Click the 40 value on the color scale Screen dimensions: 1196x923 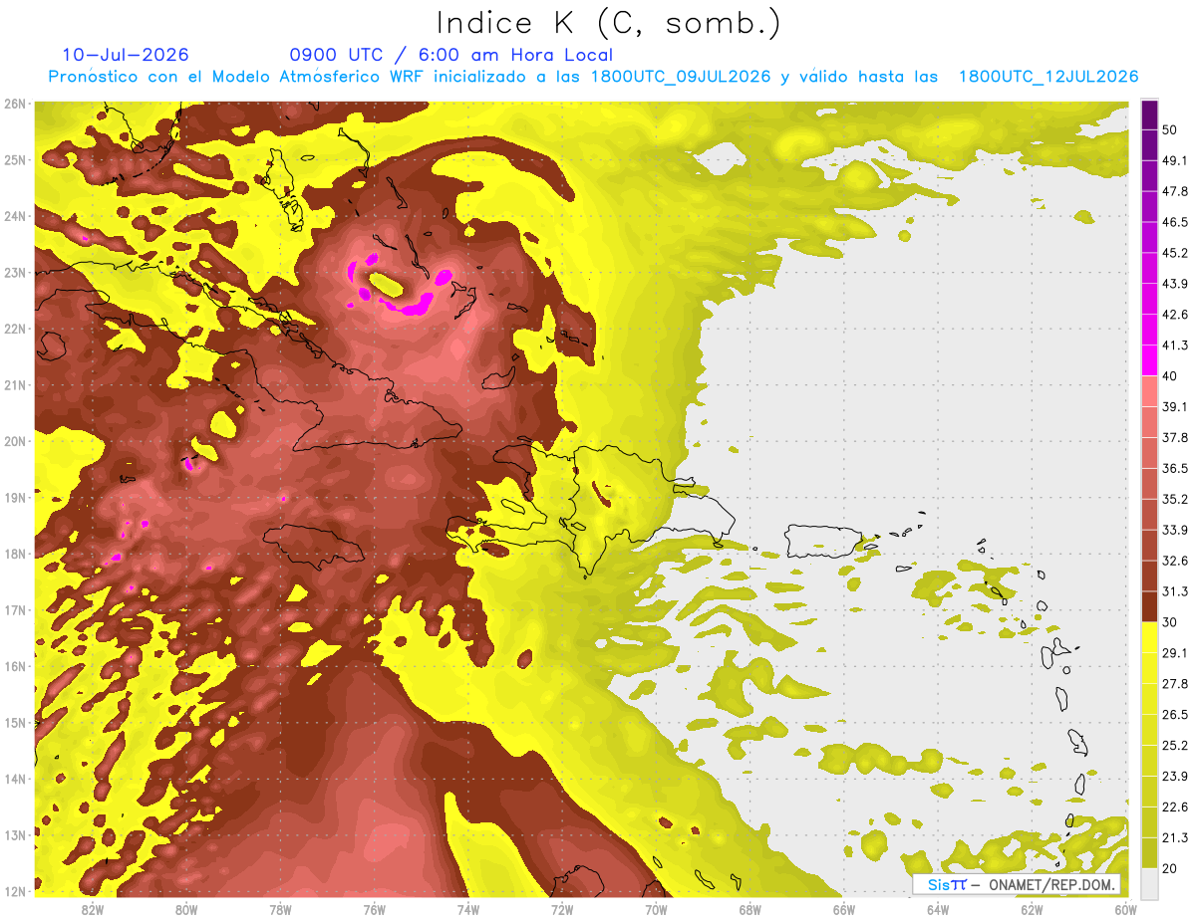click(1170, 375)
